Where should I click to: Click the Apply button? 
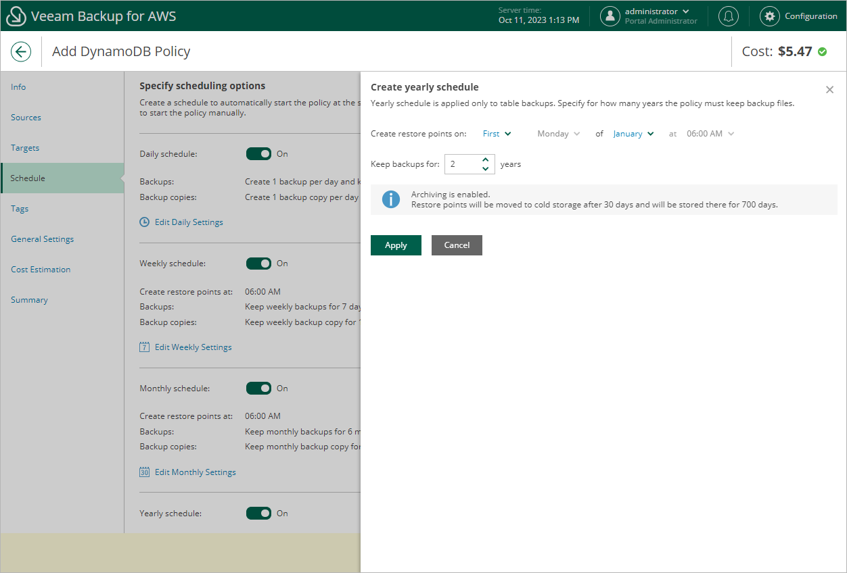396,245
